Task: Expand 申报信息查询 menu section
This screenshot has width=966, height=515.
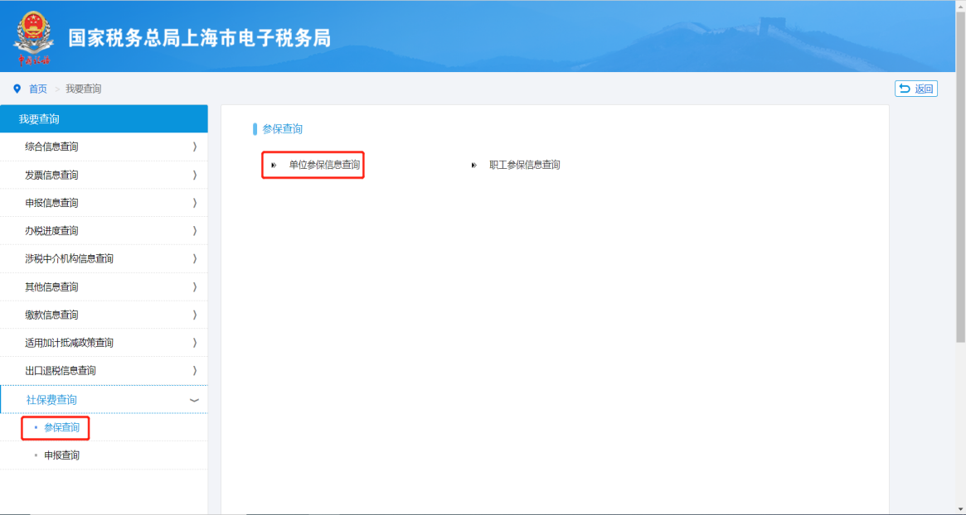Action: [104, 203]
